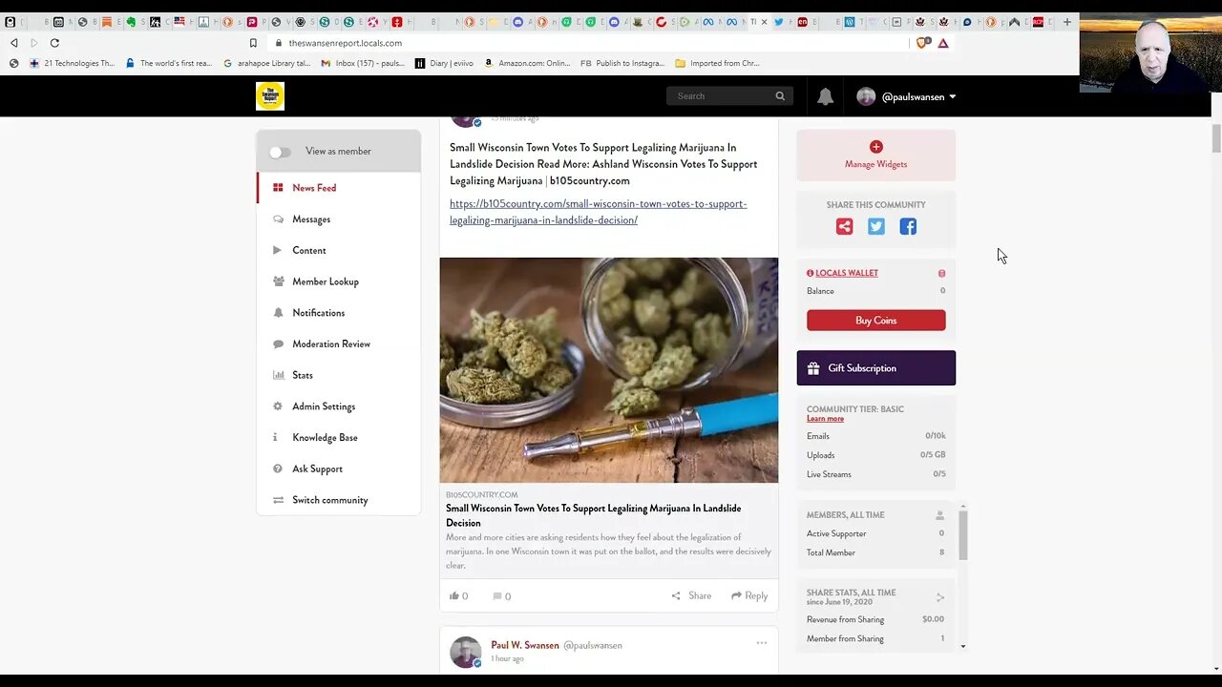Click the Members person icon
Image resolution: width=1222 pixels, height=687 pixels.
click(940, 515)
